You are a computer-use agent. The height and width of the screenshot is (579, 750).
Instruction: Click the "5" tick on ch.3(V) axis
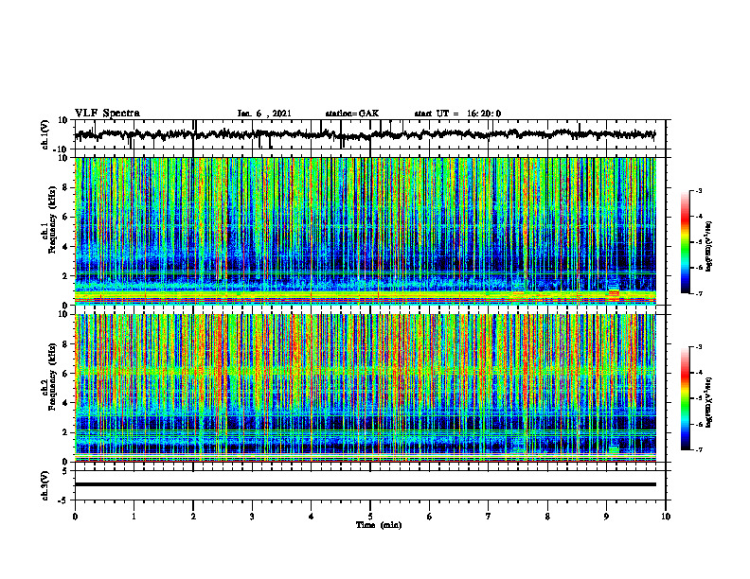[66, 471]
